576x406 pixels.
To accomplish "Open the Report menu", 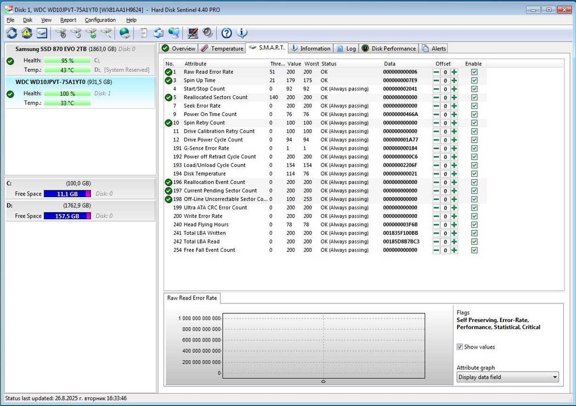I will click(x=68, y=20).
